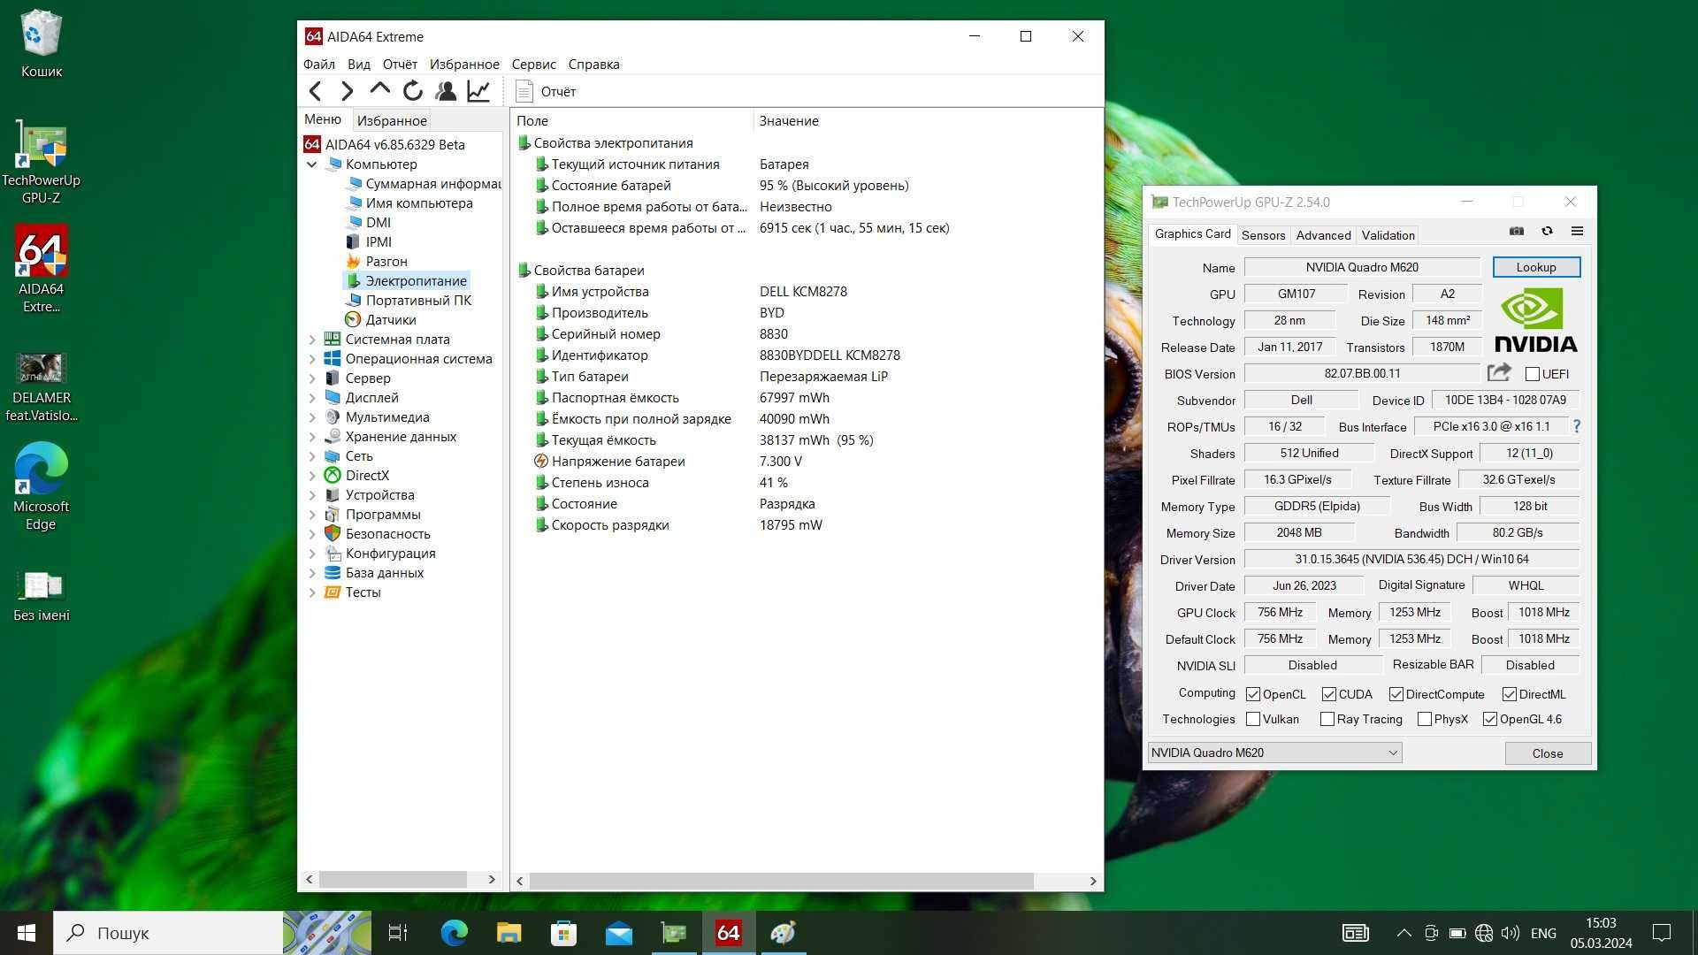Toggle Ray Tracing checkbox
The image size is (1698, 955).
point(1327,719)
